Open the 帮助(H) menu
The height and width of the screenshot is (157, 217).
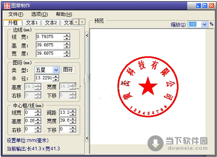coord(64,14)
